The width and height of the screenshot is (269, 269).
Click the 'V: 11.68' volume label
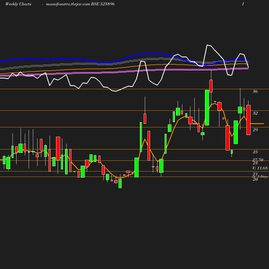click(x=260, y=168)
